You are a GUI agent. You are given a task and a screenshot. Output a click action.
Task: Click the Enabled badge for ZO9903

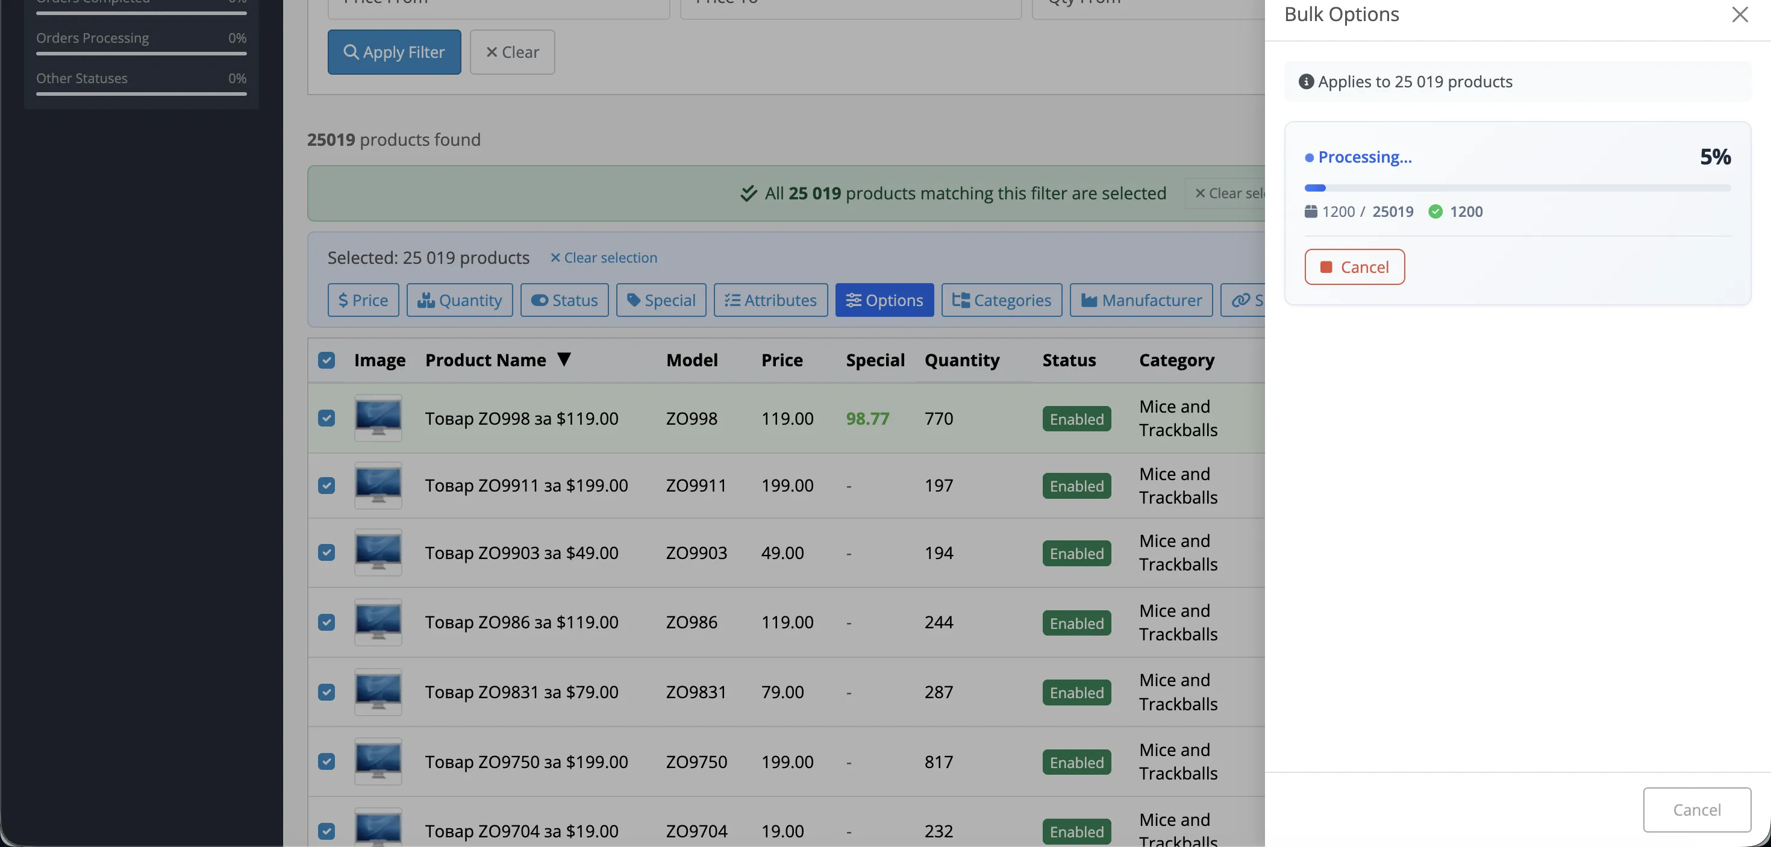[1076, 554]
